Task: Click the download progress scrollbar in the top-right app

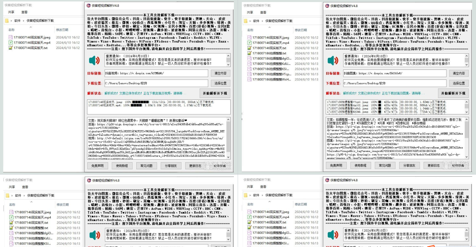Action: 467,107
